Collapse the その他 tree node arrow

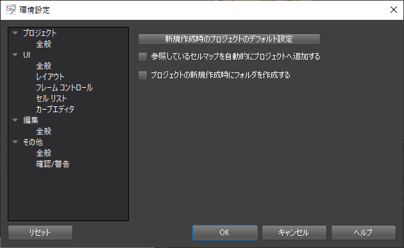point(15,142)
